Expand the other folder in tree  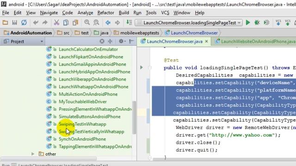[33, 154]
